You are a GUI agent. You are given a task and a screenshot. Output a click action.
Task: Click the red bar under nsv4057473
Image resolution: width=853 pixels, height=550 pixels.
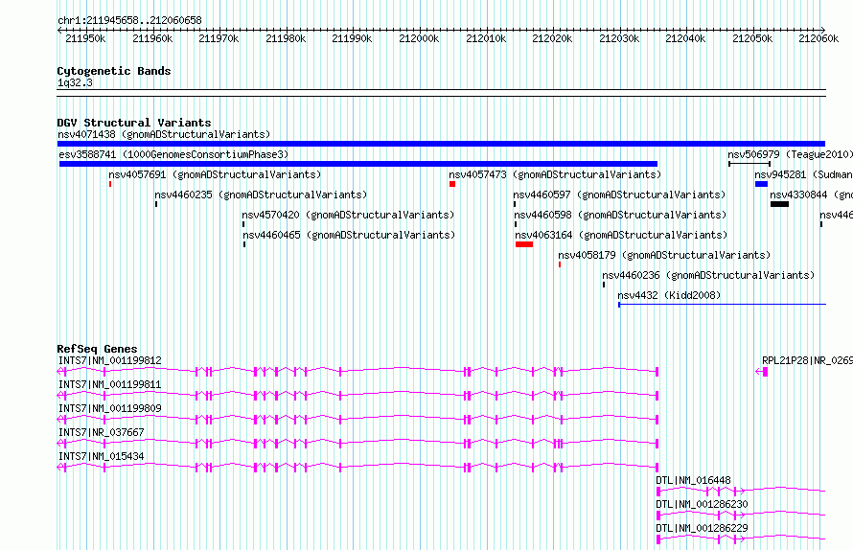452,184
